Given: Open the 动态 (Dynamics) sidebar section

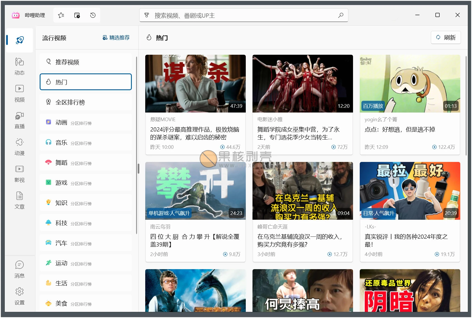Looking at the screenshot, I should coord(19,66).
